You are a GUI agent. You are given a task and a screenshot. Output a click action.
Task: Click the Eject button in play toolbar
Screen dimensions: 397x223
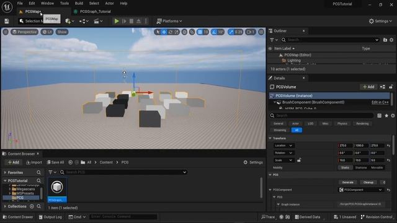pyautogui.click(x=139, y=21)
